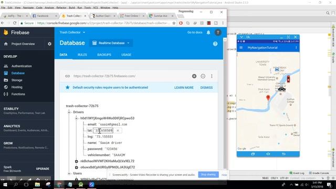Select the name value Saaim driver
This screenshot has height=189, width=336.
(x=110, y=143)
